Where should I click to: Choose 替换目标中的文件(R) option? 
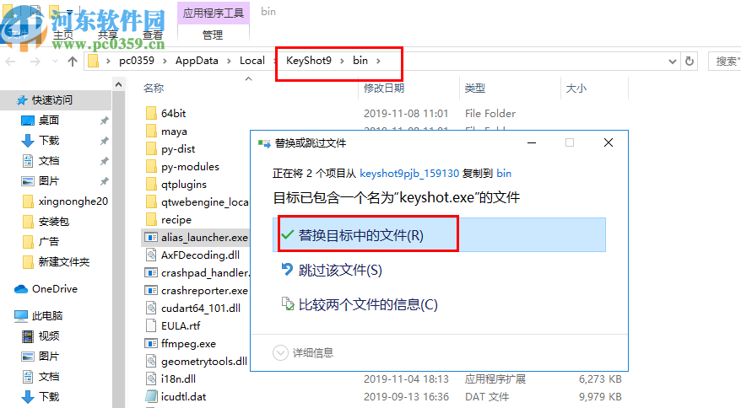pos(439,234)
